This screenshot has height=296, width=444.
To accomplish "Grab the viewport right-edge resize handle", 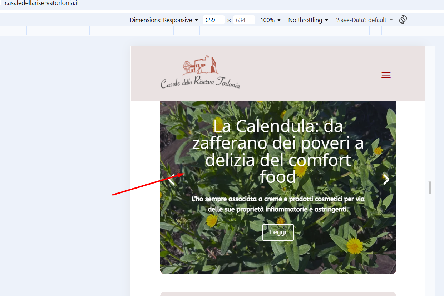I will click(430, 188).
